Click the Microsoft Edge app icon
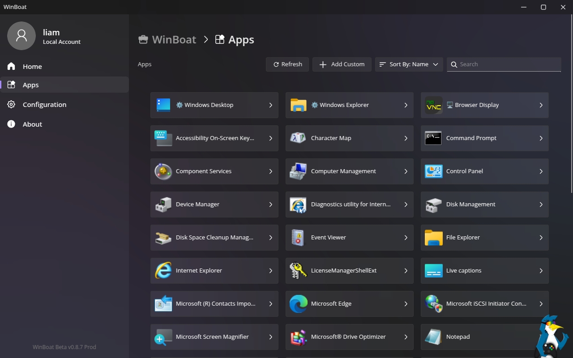This screenshot has width=573, height=358. [x=298, y=304]
